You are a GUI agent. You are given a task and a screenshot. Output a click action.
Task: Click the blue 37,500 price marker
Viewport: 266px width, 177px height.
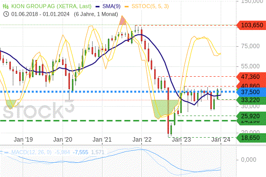[x=251, y=92]
